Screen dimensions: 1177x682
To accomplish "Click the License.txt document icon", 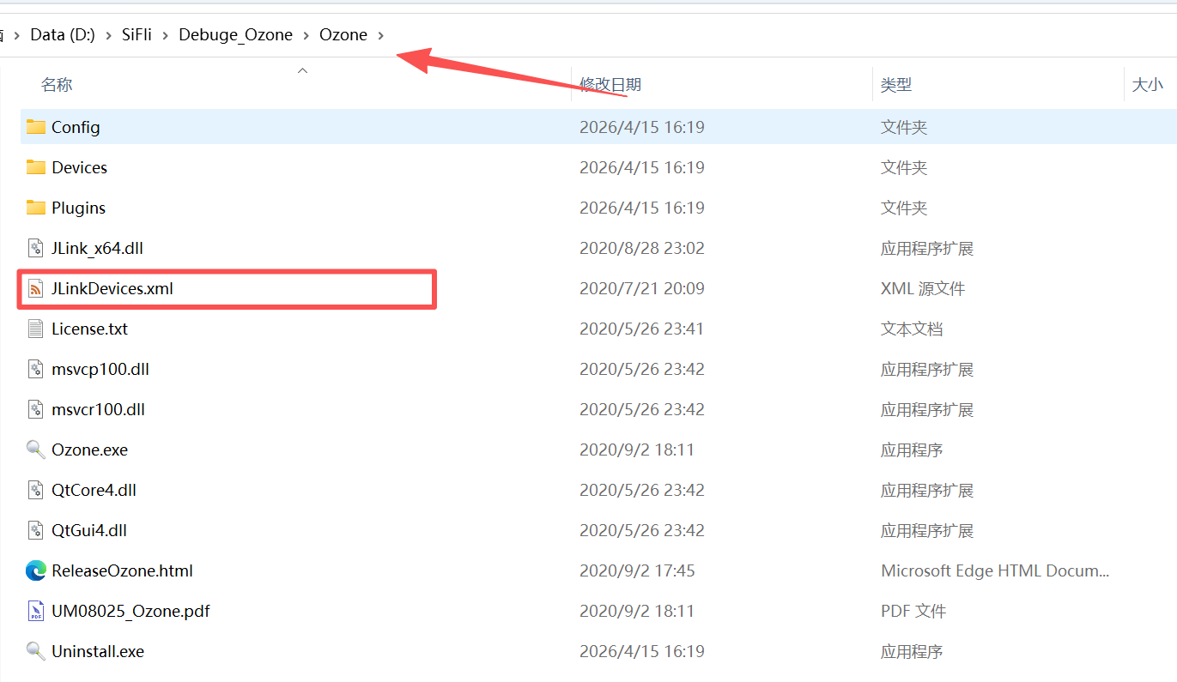I will pyautogui.click(x=35, y=329).
